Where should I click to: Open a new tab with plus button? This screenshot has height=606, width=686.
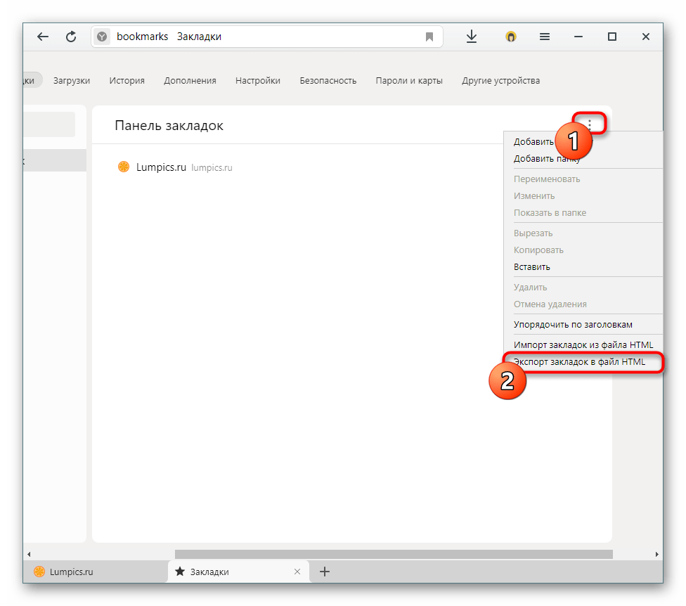point(325,572)
